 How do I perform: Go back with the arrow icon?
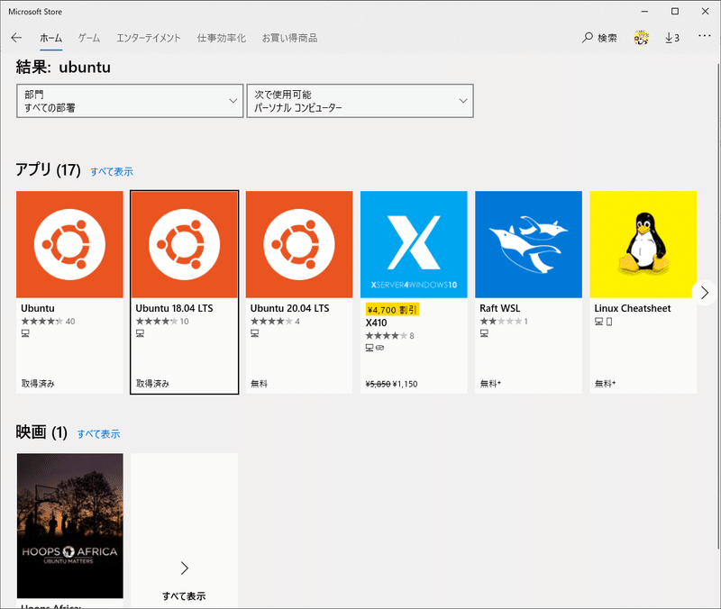click(x=16, y=38)
